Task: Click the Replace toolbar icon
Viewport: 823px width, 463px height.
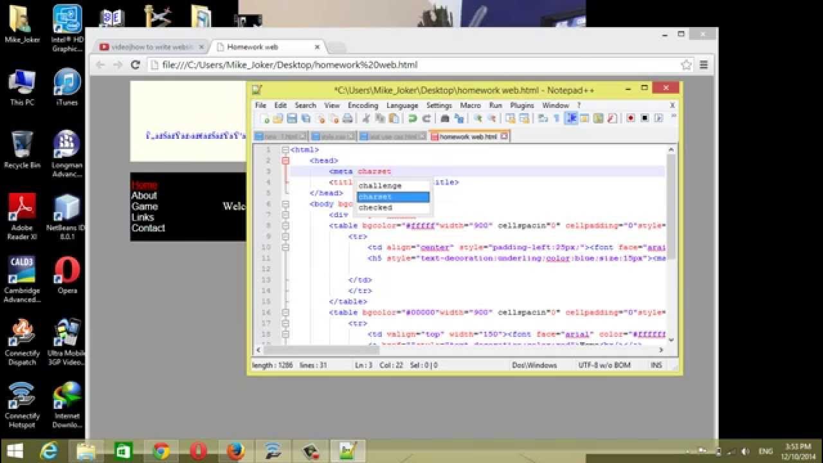Action: (458, 118)
